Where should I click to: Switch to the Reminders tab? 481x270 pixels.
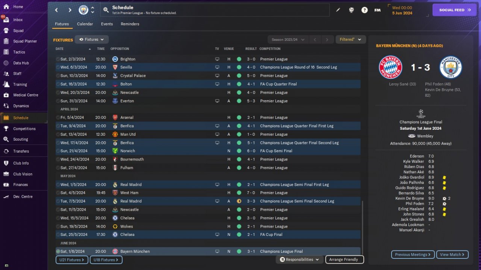(x=130, y=24)
